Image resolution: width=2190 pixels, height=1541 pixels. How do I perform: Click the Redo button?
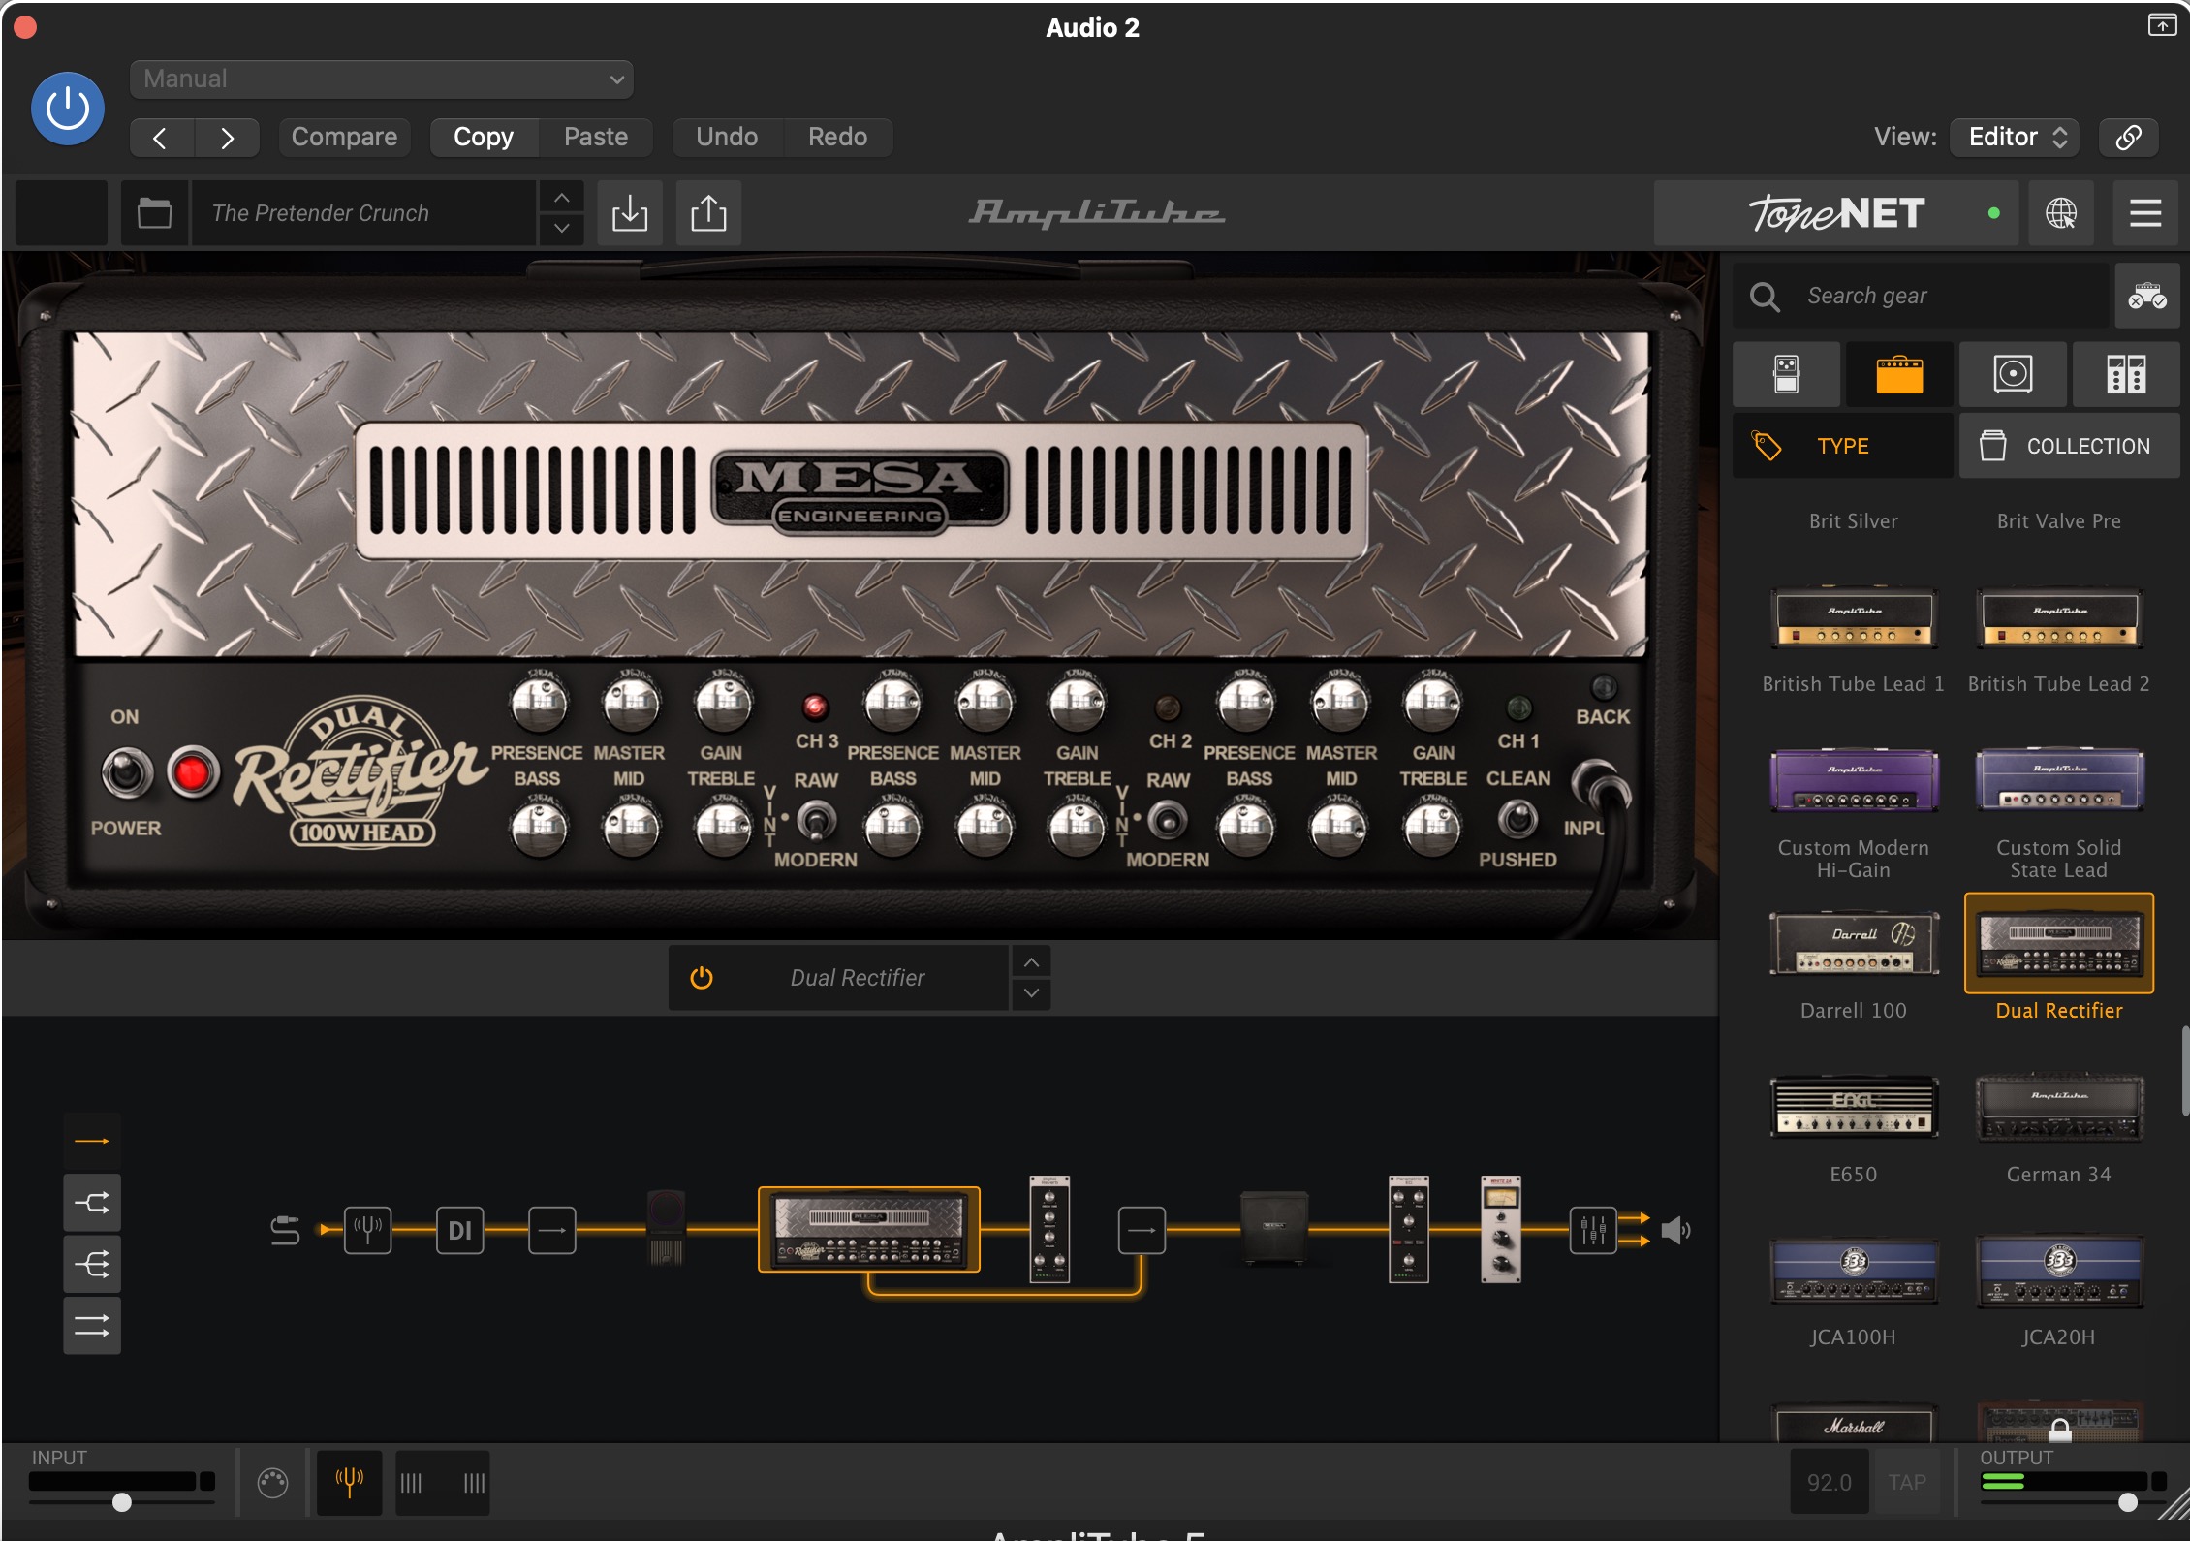click(x=838, y=138)
